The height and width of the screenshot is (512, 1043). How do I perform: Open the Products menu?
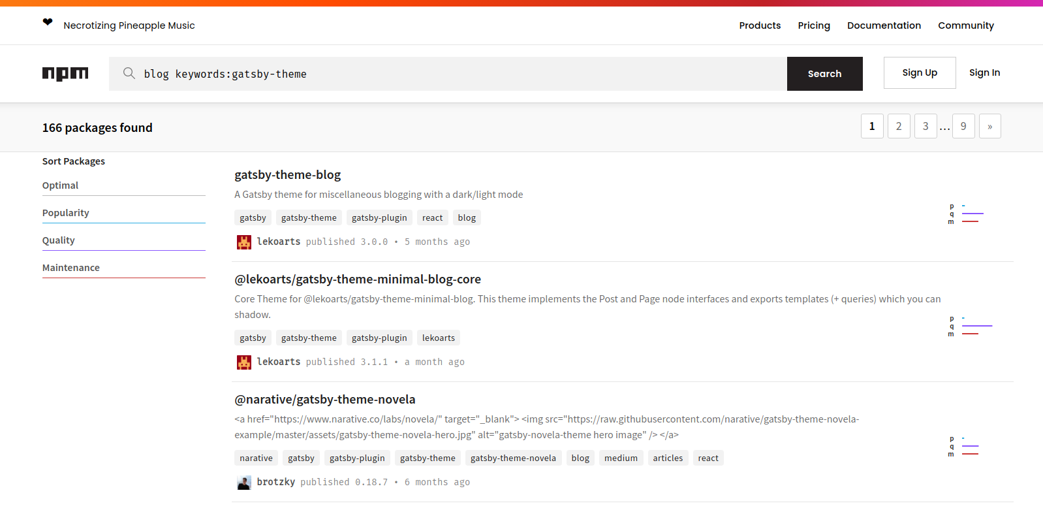point(760,25)
